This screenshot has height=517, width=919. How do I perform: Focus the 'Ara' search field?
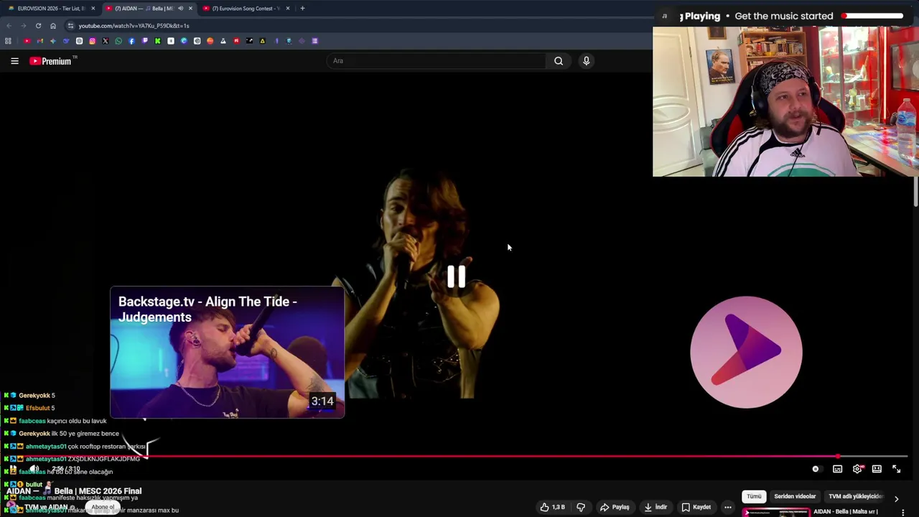tap(437, 61)
